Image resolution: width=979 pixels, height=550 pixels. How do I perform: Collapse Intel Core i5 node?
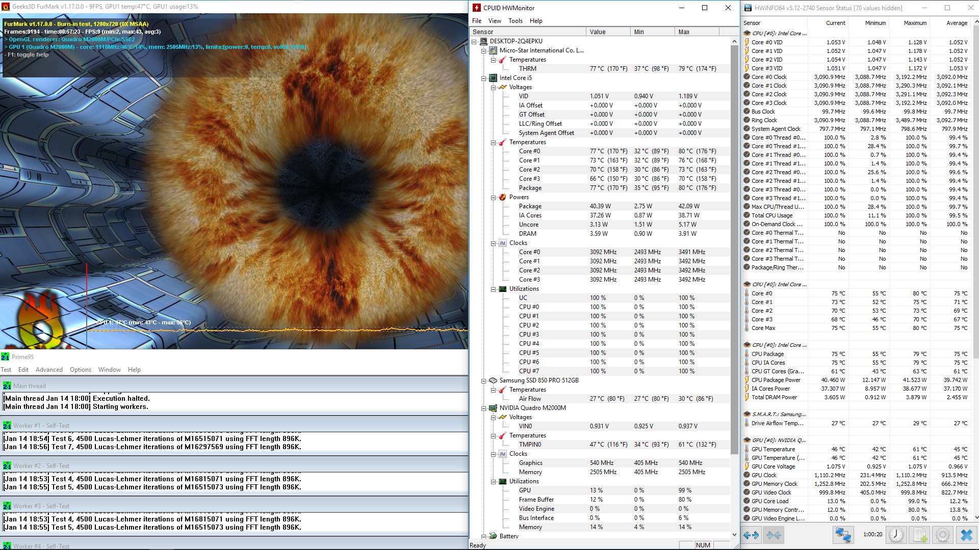point(484,78)
